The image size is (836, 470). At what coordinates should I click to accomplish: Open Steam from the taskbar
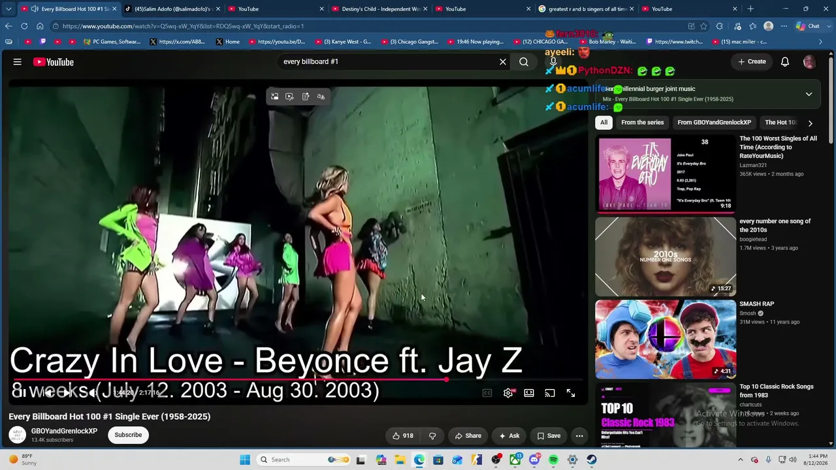coord(591,460)
